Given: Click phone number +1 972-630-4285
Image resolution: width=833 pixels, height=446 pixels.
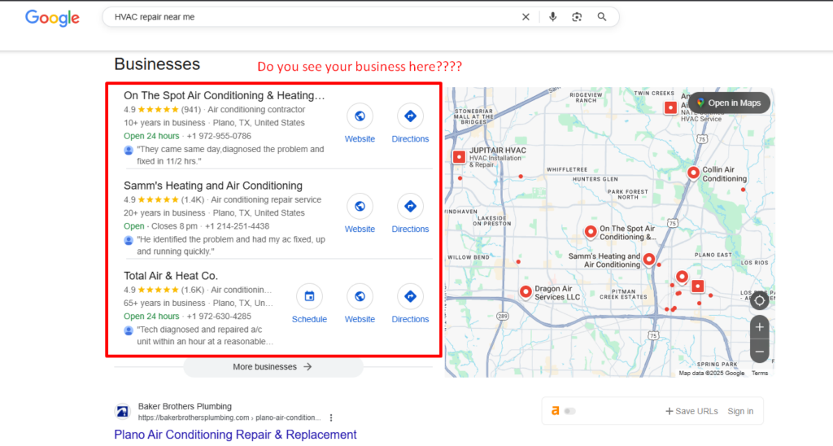Looking at the screenshot, I should (219, 317).
